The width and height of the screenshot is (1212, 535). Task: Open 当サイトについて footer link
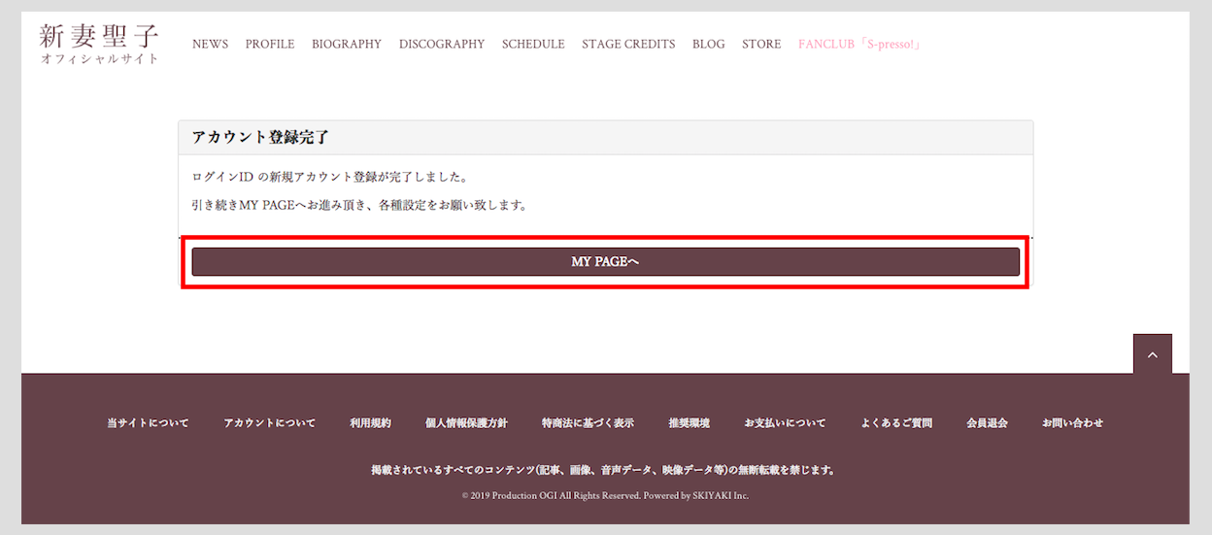148,423
